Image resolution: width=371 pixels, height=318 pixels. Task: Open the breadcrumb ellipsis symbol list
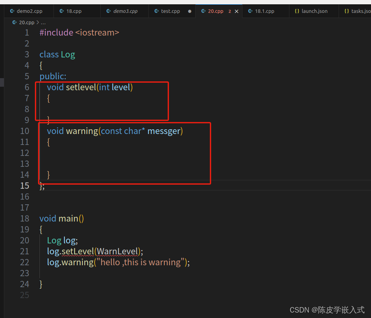click(43, 23)
